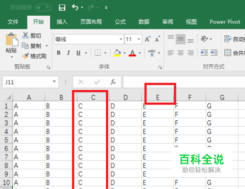Viewport: 245px width, 189px height.
Task: Click the Select All corner triangle
Action: [x=8, y=97]
